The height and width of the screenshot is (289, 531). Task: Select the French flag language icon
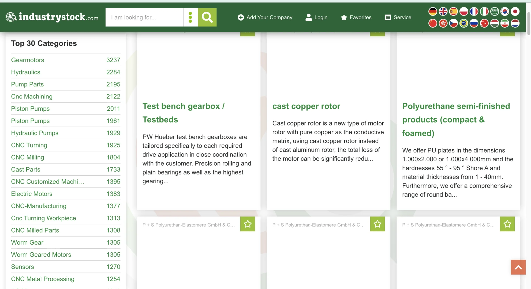point(474,12)
